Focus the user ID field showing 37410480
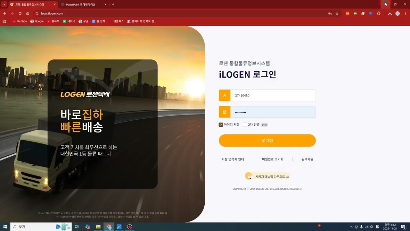410x231 pixels. (x=273, y=95)
